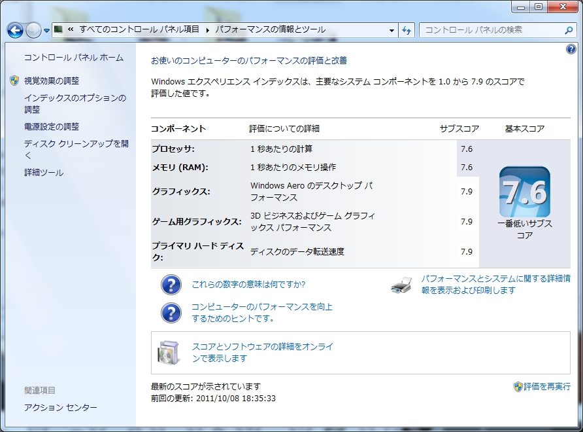
Task: Click ディスクのデータ転送速度 subscore 7.9
Action: coord(467,252)
